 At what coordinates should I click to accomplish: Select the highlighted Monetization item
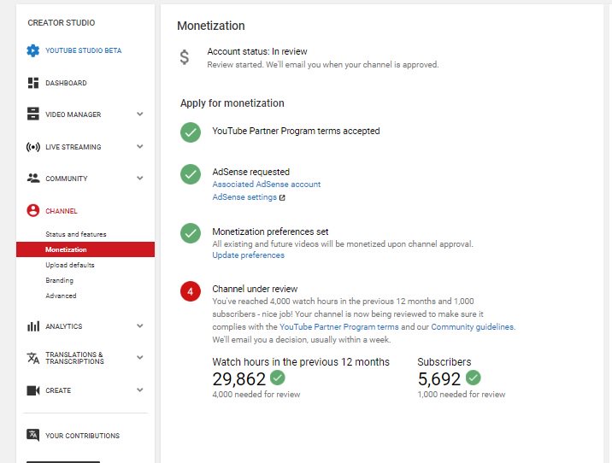click(85, 249)
